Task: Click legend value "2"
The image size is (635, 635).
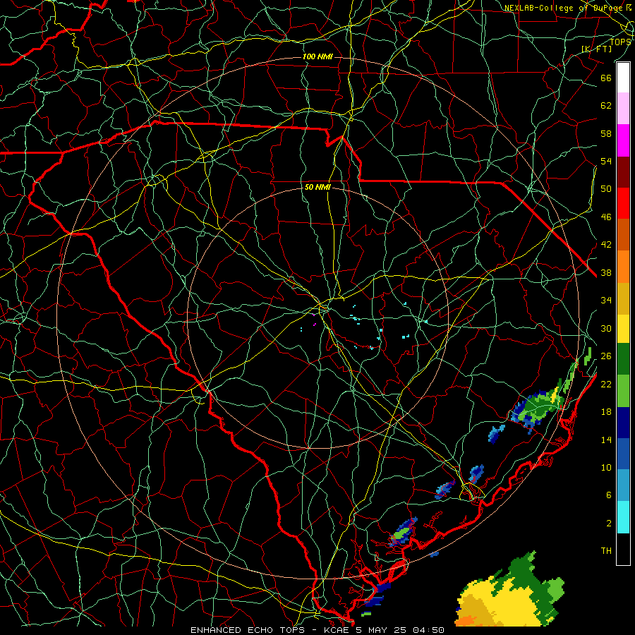Action: 609,524
